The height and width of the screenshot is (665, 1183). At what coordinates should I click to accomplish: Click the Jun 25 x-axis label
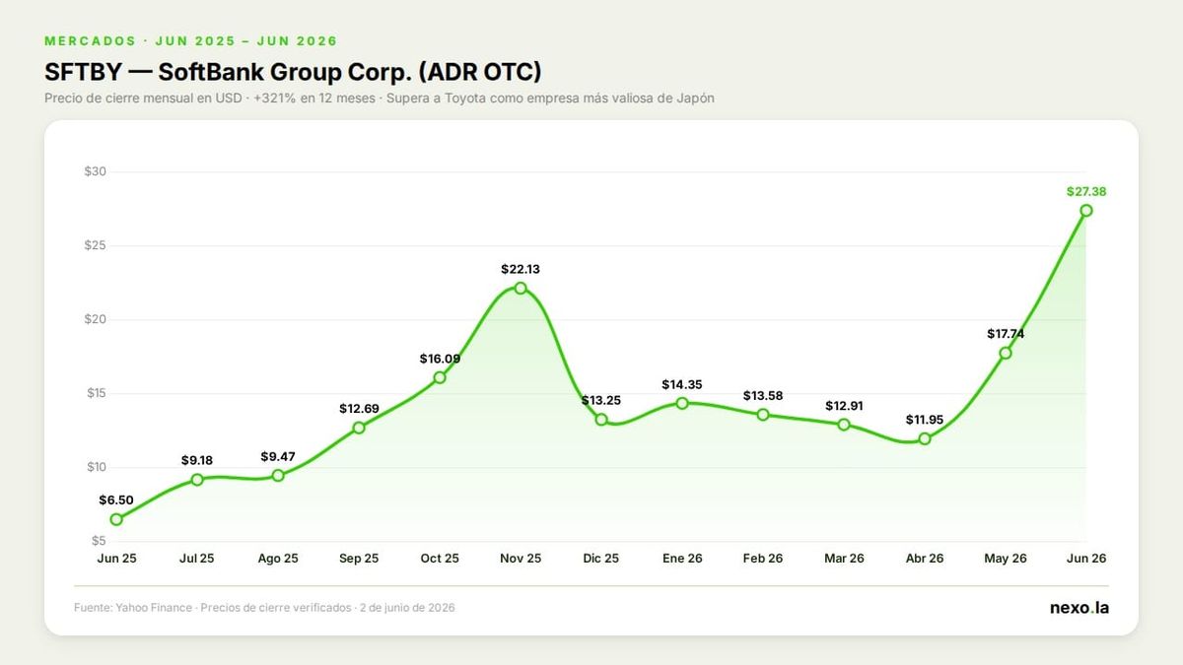[116, 559]
